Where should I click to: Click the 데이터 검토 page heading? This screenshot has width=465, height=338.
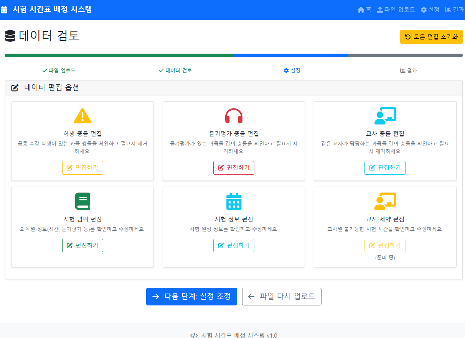(x=49, y=36)
